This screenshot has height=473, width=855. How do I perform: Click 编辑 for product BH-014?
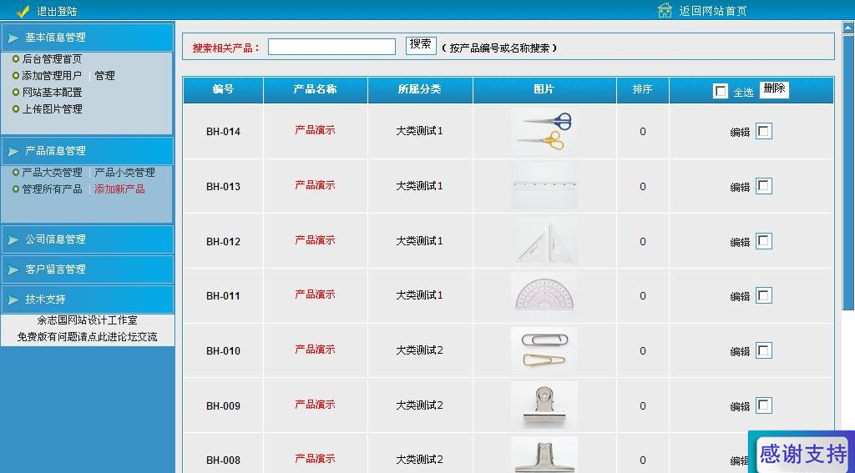pyautogui.click(x=740, y=132)
